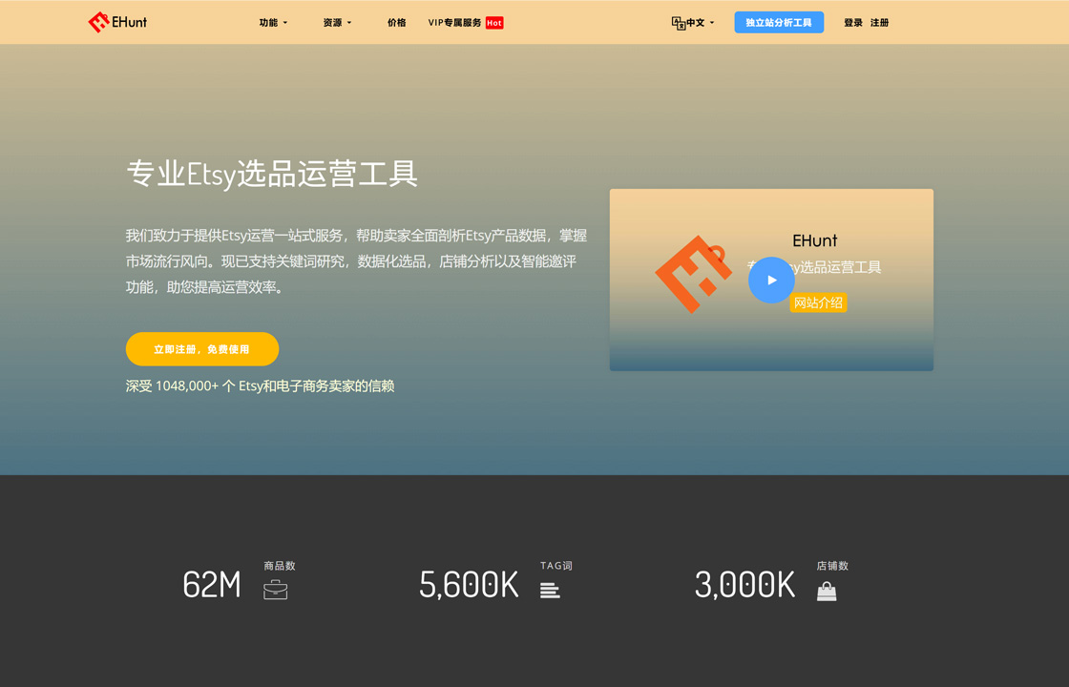This screenshot has height=687, width=1069.
Task: Click the 登录 login link
Action: click(853, 23)
